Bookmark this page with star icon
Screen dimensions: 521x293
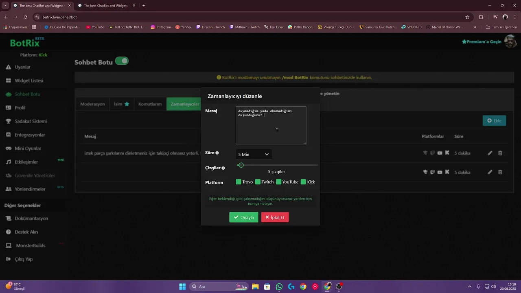pos(467,17)
